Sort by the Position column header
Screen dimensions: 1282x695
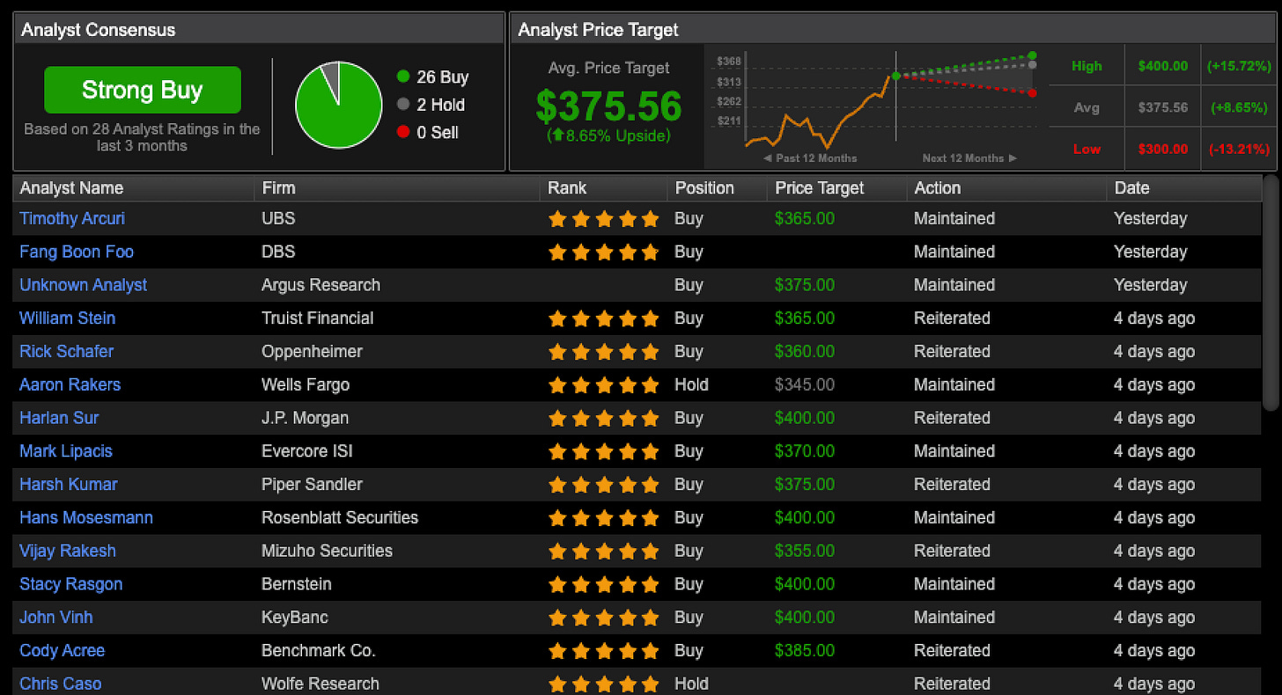point(704,187)
